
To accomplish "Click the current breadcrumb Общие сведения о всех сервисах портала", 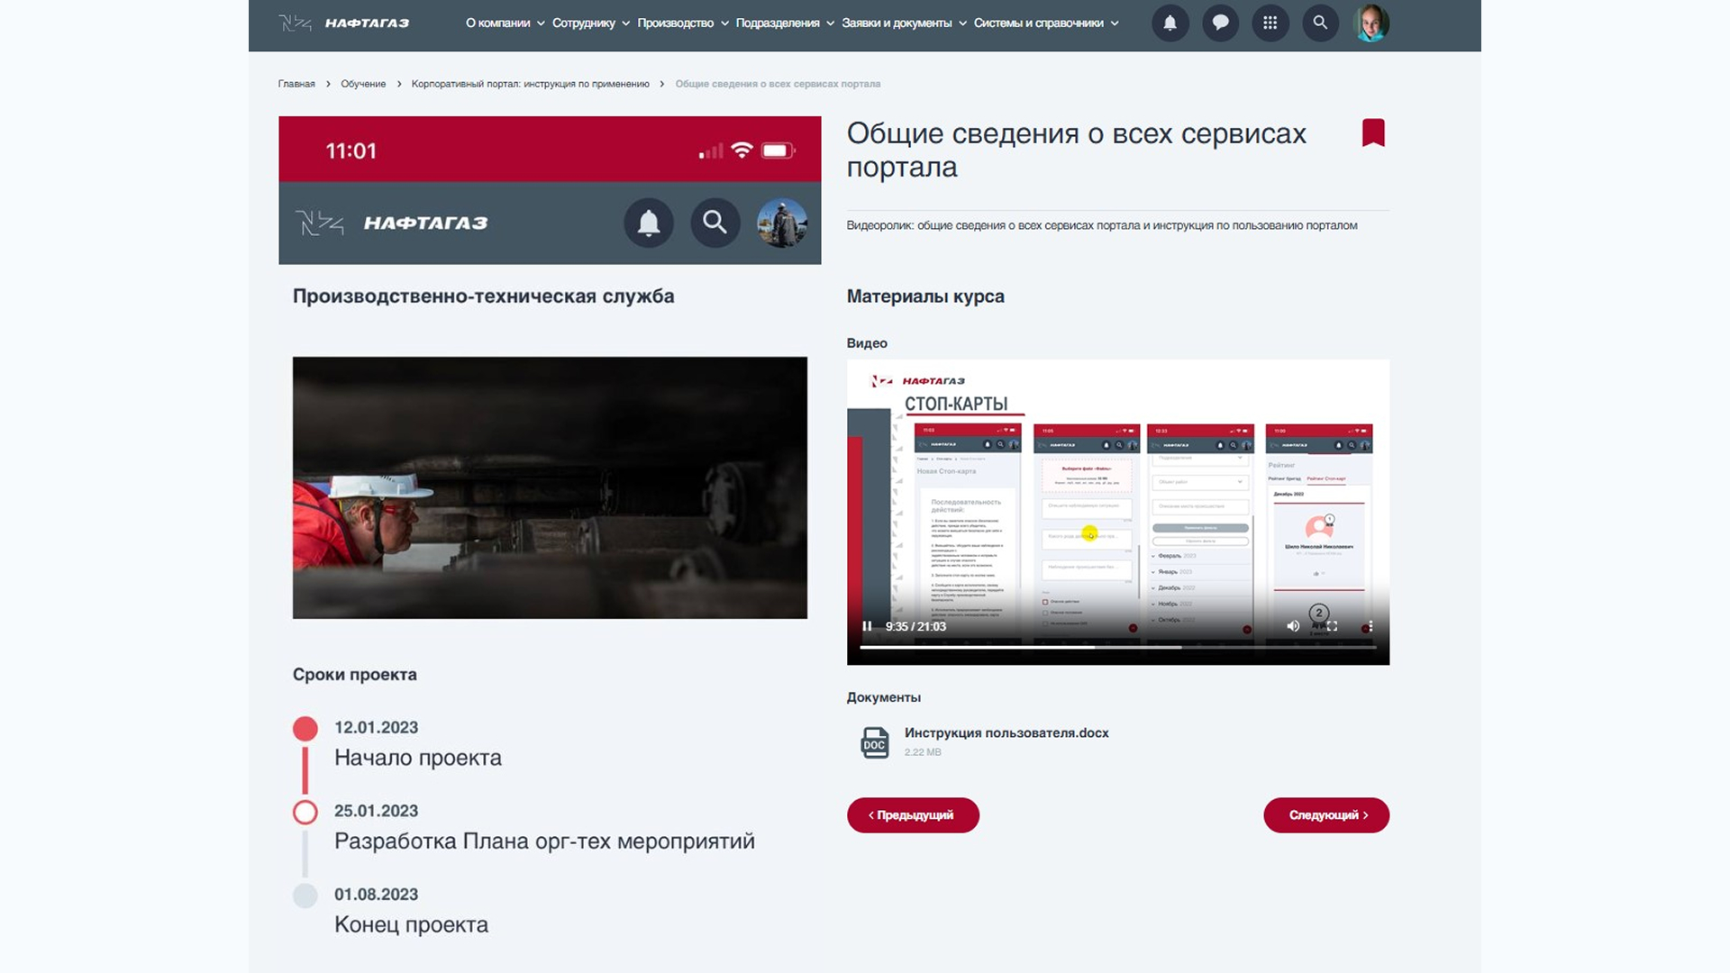I will pos(778,84).
